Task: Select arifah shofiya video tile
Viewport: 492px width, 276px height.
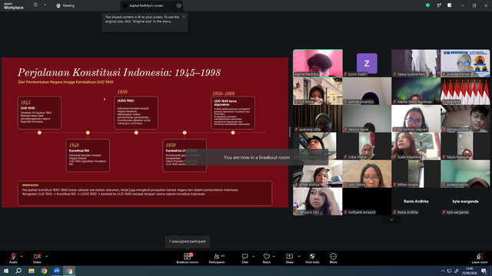Action: pyautogui.click(x=317, y=174)
